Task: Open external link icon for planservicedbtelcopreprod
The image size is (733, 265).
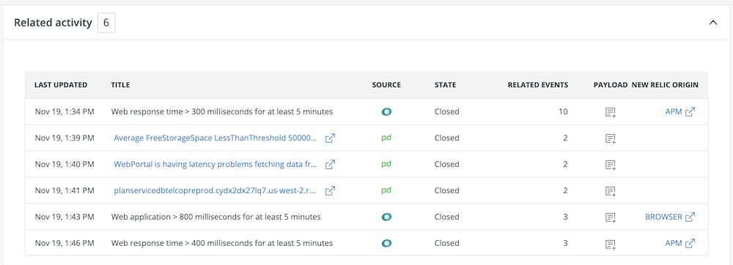Action: click(x=330, y=190)
